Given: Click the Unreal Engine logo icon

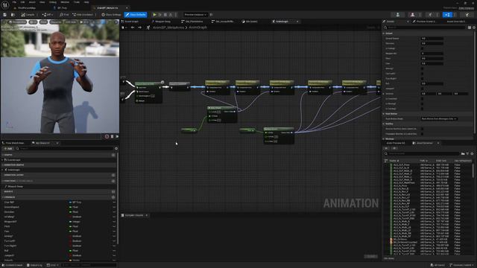Looking at the screenshot, I should (x=5, y=5).
